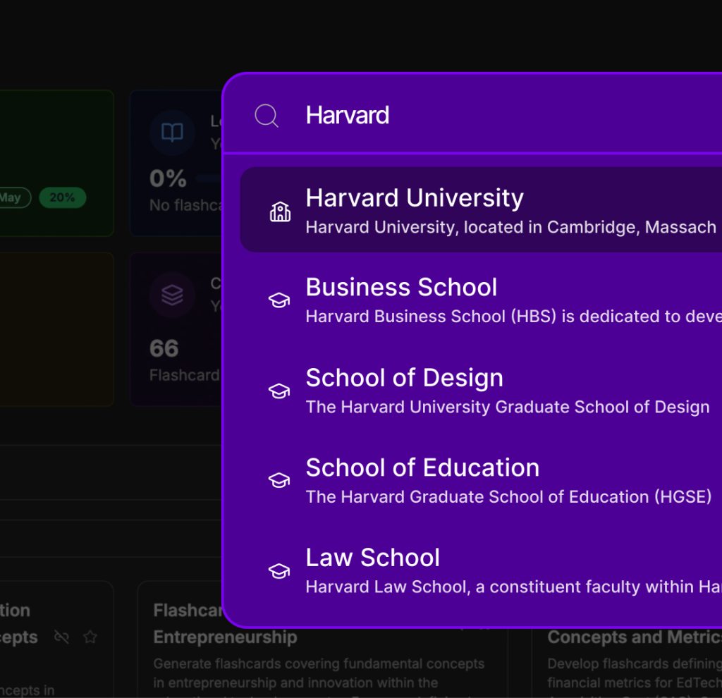The height and width of the screenshot is (698, 722).
Task: Click 'The Harvard Graduate School of Education (HGSE)' text
Action: pyautogui.click(x=508, y=497)
